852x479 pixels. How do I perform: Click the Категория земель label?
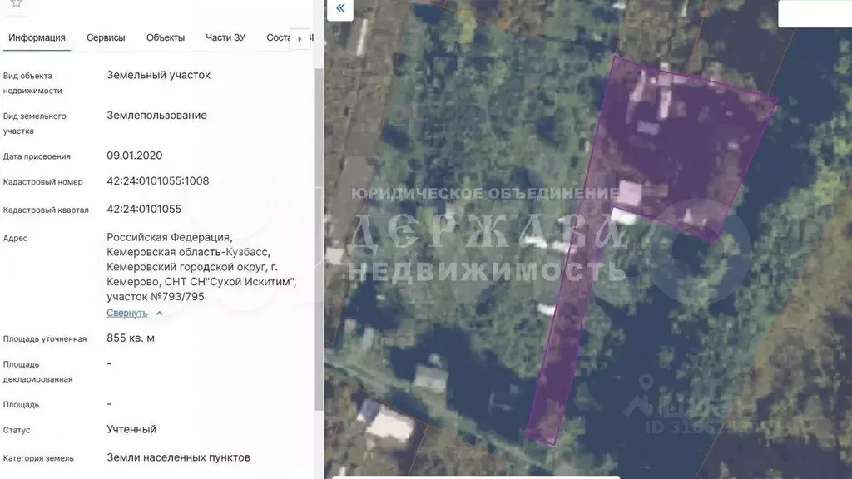pyautogui.click(x=38, y=458)
